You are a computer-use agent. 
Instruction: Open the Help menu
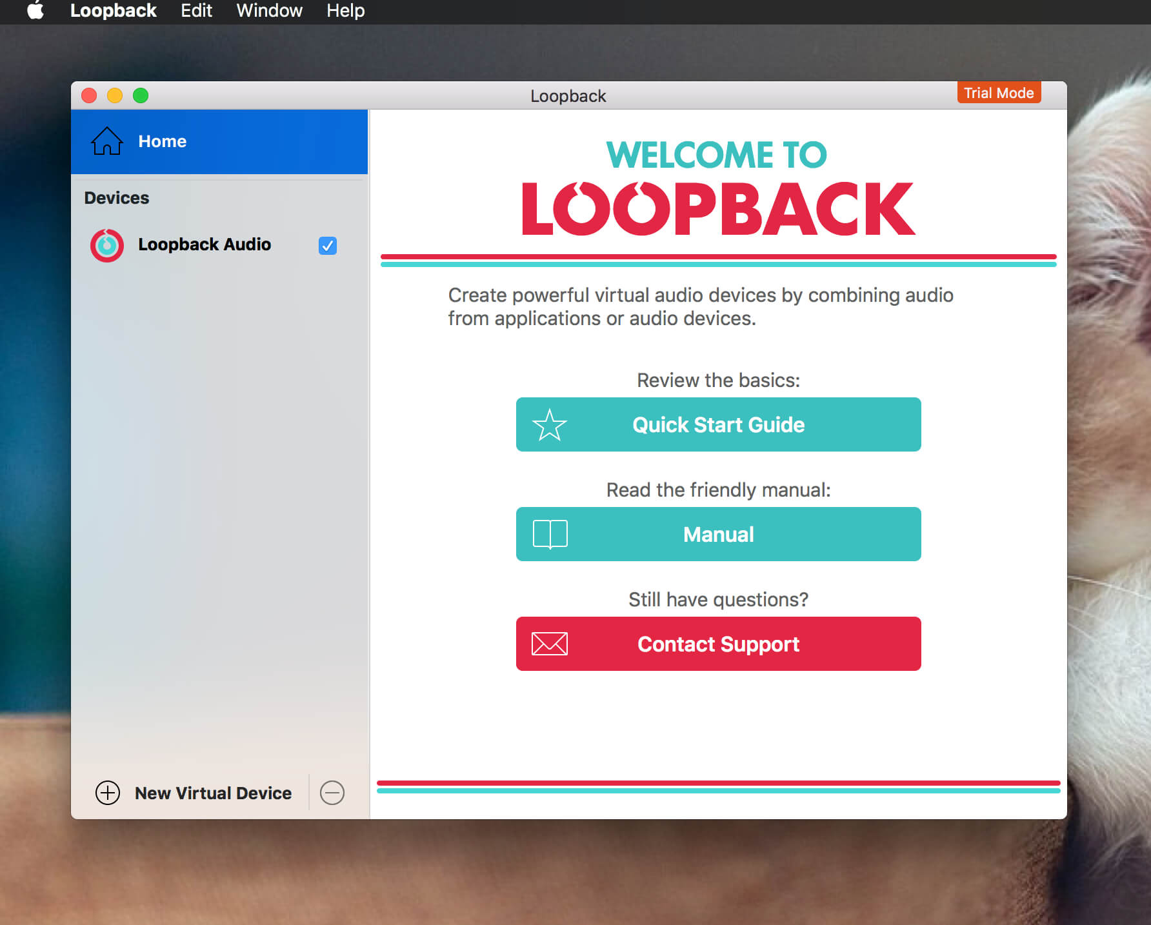[345, 11]
